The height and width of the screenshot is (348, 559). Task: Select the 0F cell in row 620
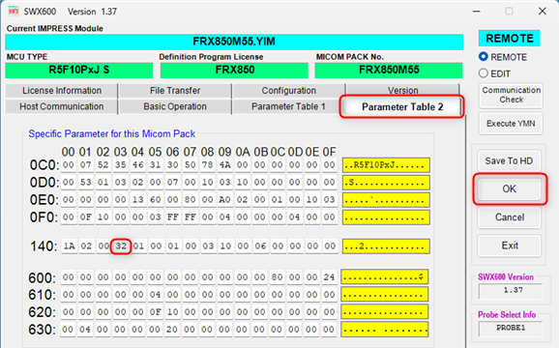click(x=155, y=312)
